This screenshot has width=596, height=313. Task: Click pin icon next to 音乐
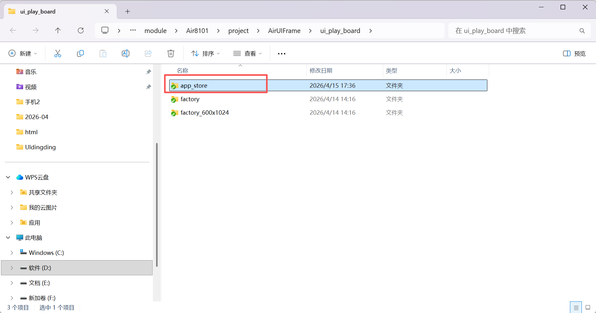(149, 72)
